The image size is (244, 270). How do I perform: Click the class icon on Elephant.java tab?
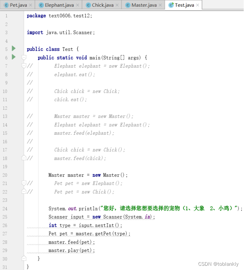tap(41, 5)
